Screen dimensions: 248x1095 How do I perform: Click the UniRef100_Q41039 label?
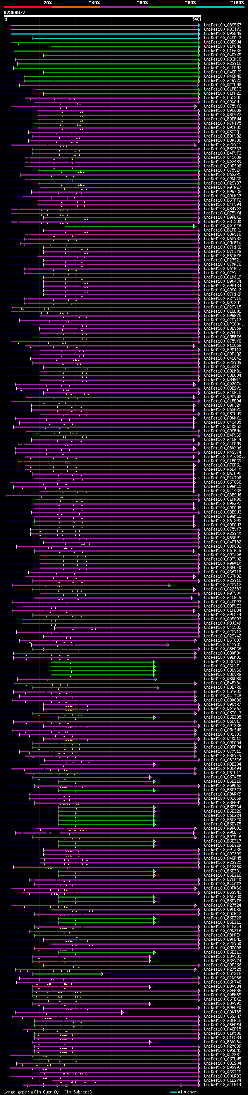[222, 157]
